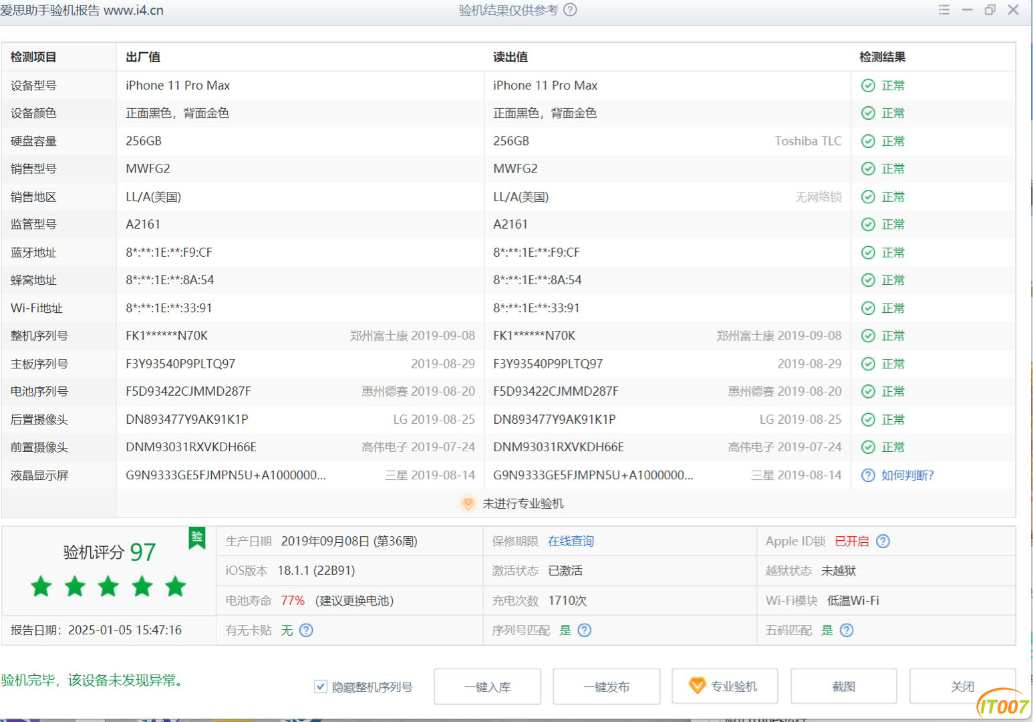Click factory sales model MWFG2
Viewport: 1033px width, 722px height.
pyautogui.click(x=148, y=168)
